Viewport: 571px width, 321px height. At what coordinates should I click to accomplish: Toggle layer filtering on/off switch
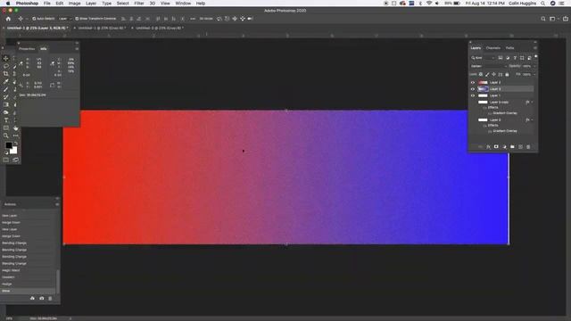click(535, 57)
